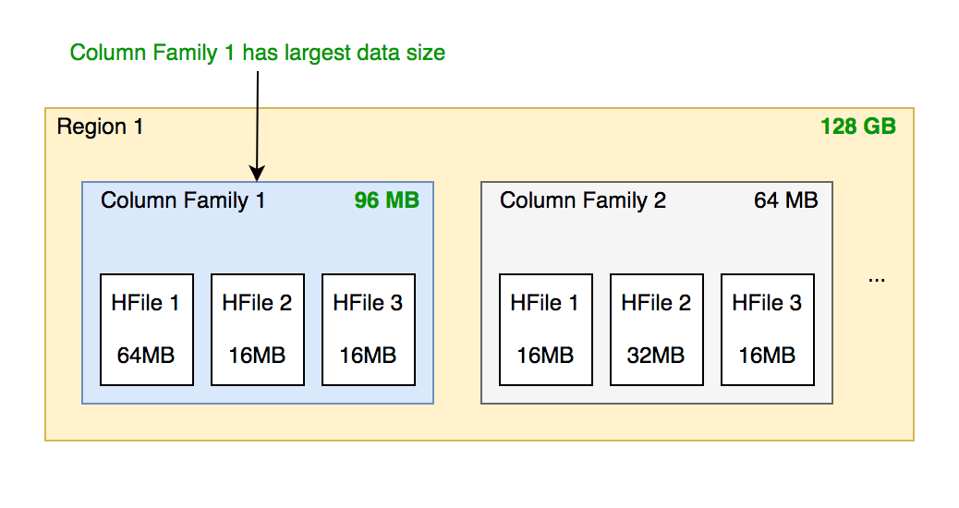
Task: Click the ellipsis right of Column Family 2
Action: tap(877, 278)
